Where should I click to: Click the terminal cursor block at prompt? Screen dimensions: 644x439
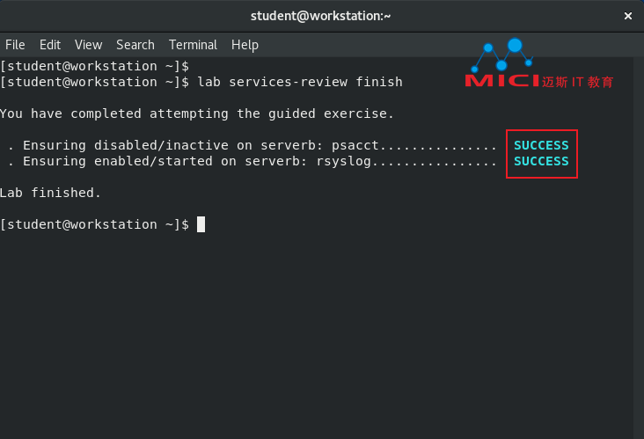201,224
